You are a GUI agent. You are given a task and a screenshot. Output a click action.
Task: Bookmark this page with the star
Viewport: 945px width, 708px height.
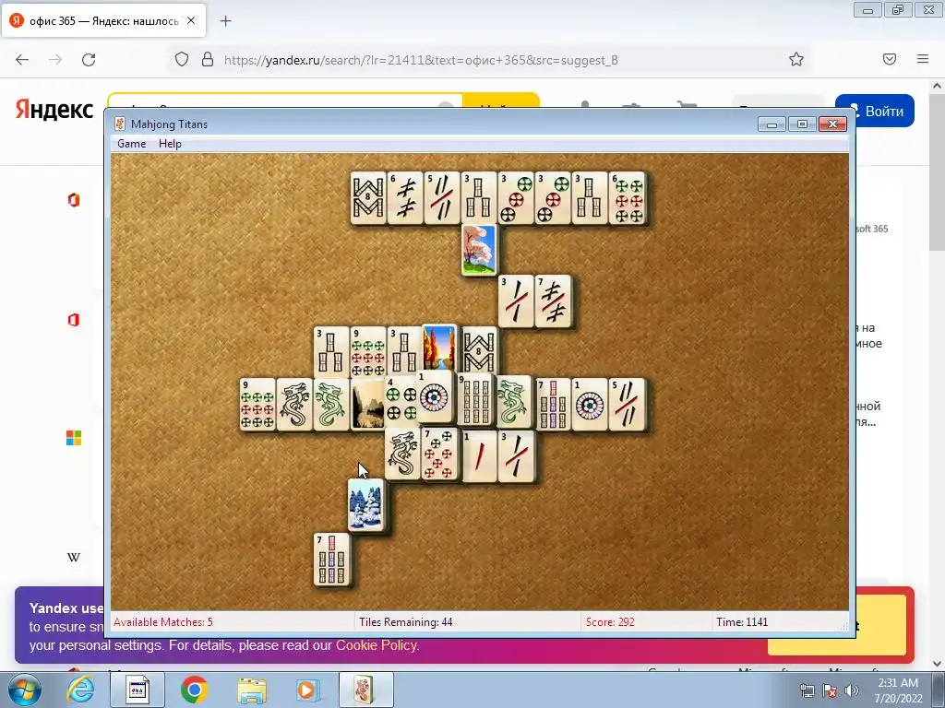pos(796,60)
